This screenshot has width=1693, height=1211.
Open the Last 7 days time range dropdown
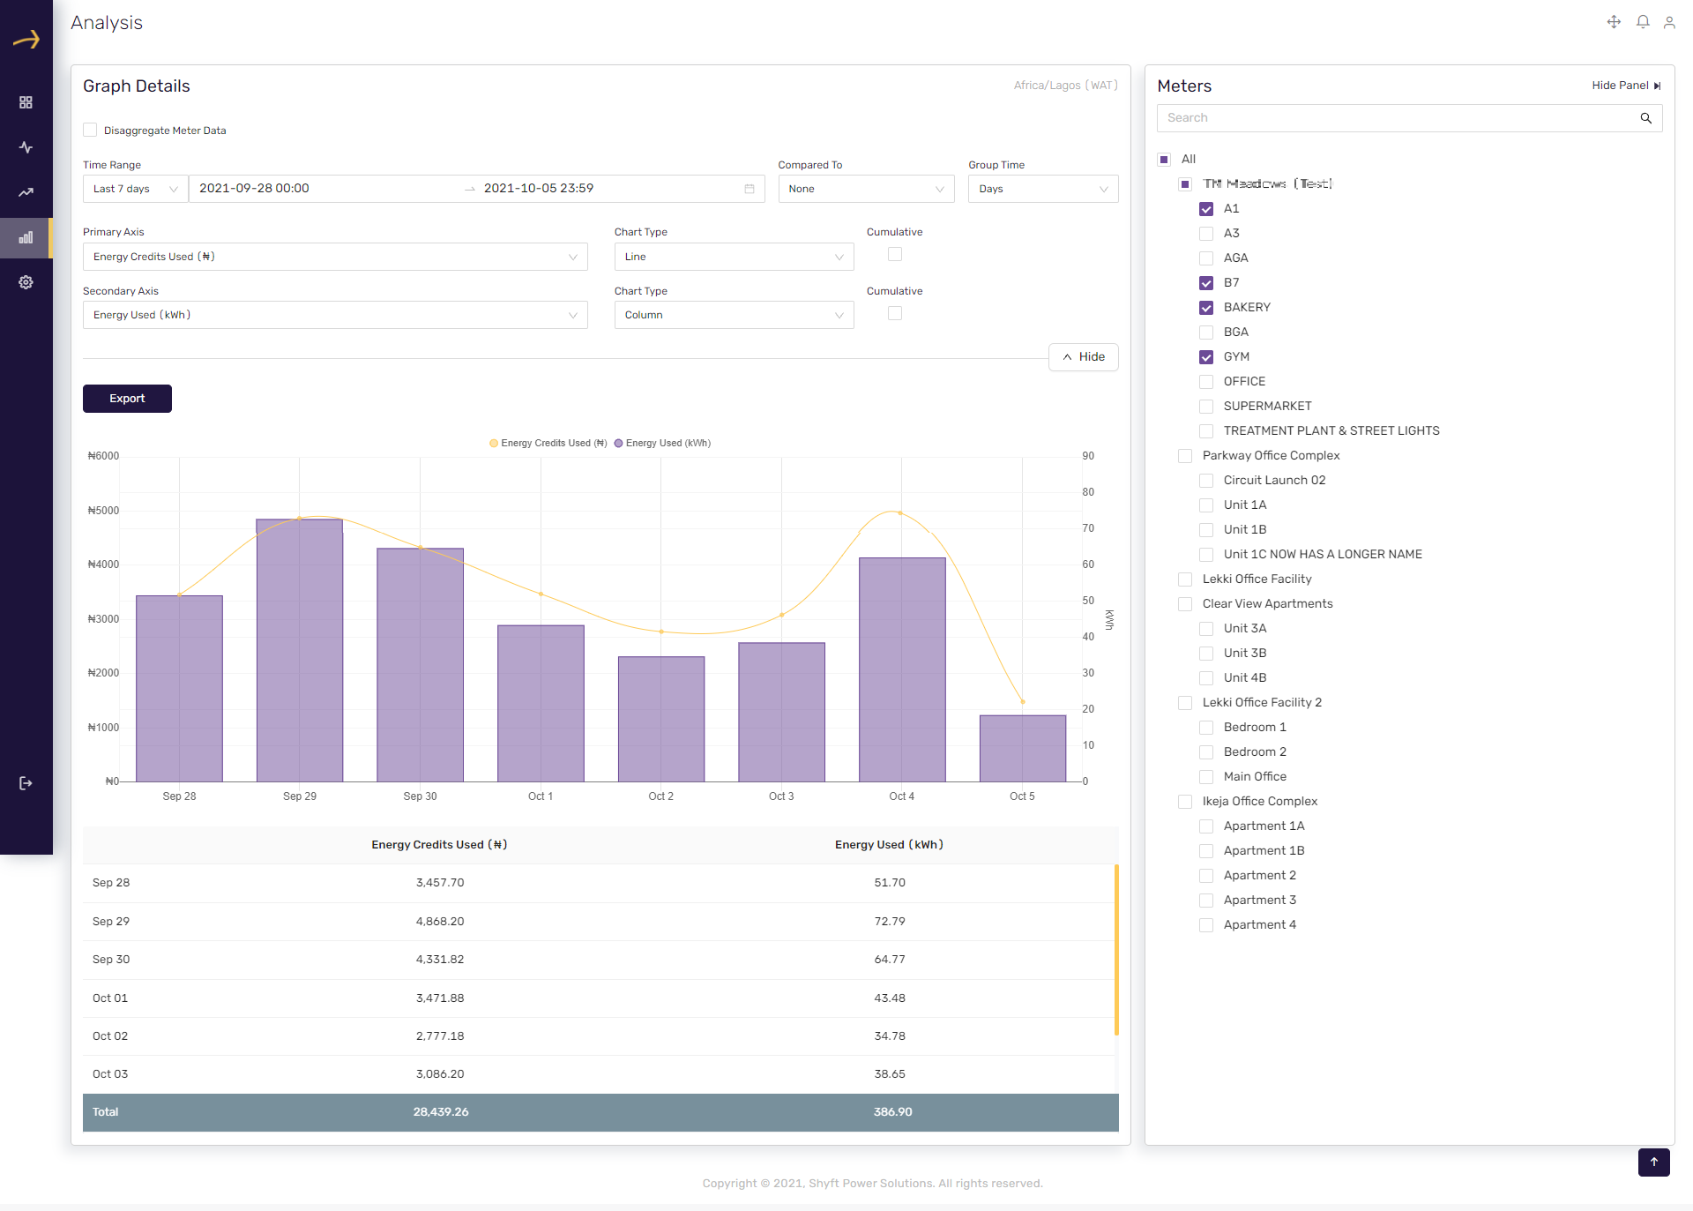135,189
